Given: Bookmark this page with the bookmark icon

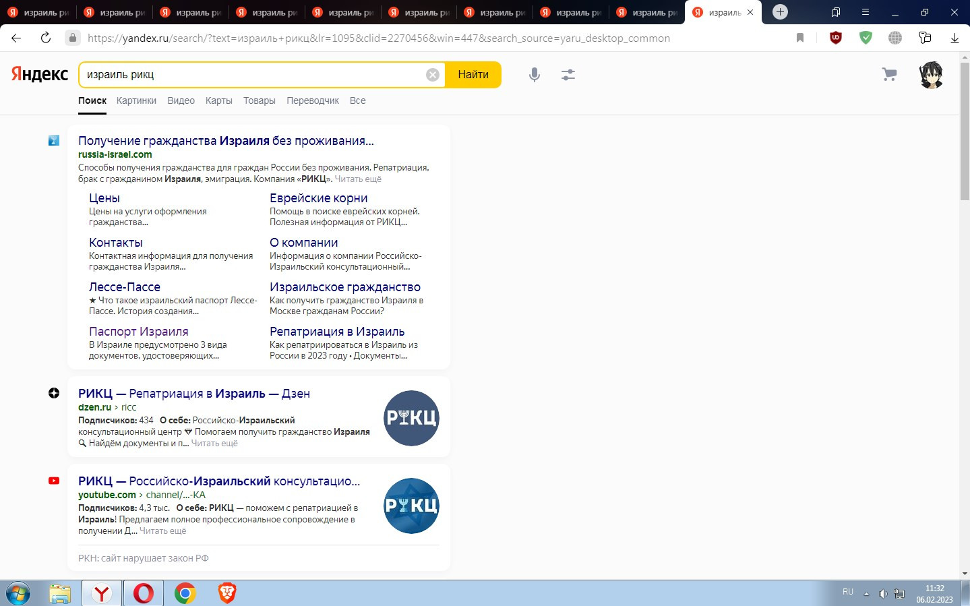Looking at the screenshot, I should pos(800,38).
